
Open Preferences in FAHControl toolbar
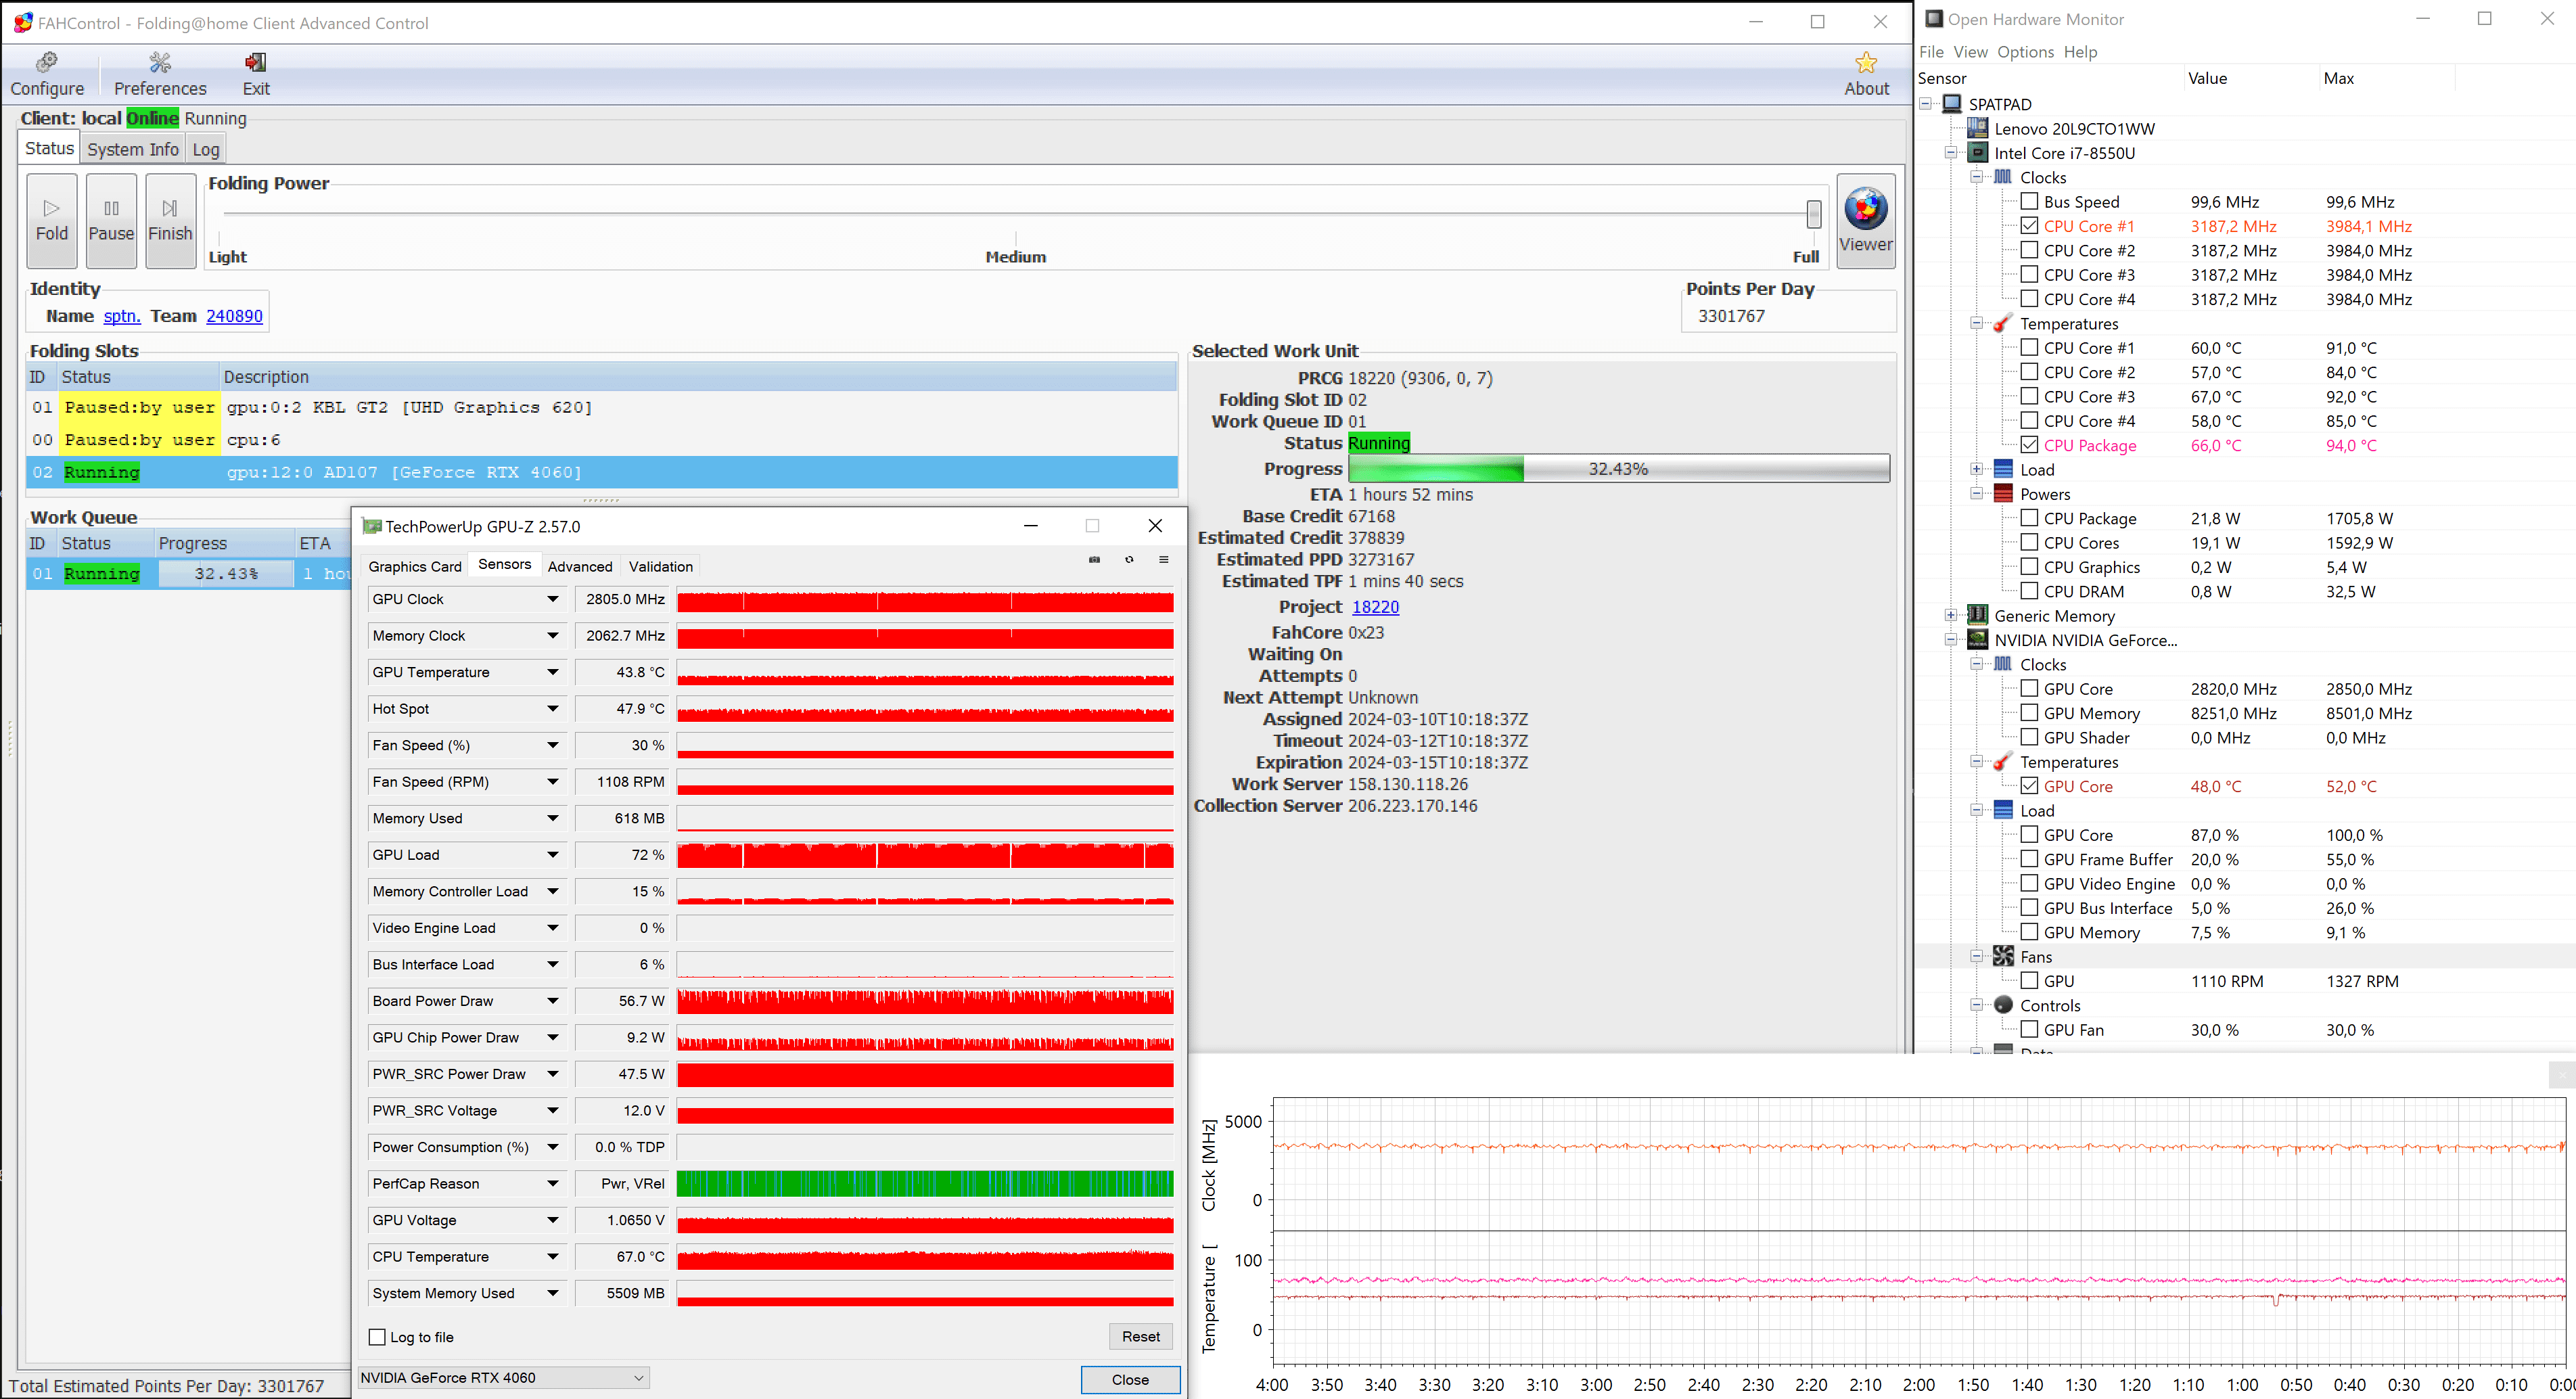tap(160, 75)
